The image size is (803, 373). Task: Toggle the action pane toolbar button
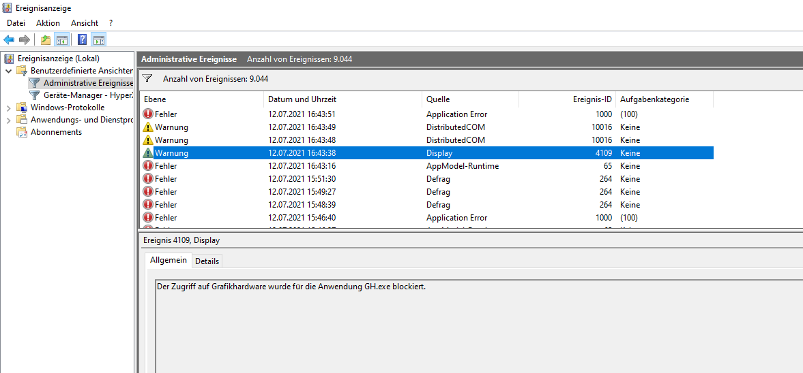99,40
